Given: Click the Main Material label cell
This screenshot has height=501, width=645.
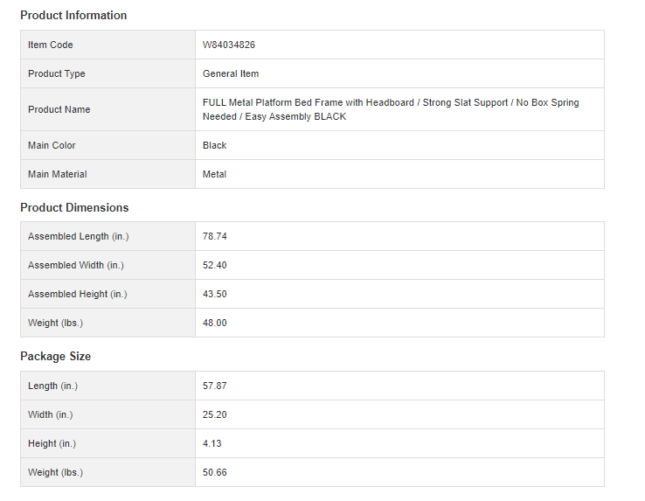Looking at the screenshot, I should [58, 174].
